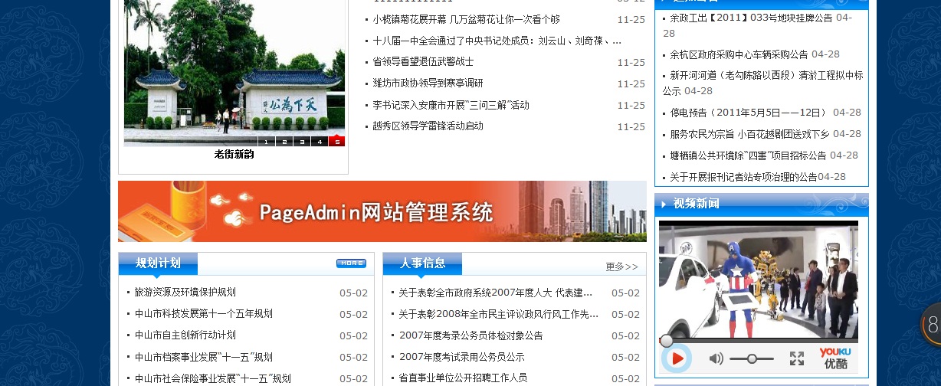941x386 pixels.
Task: Open the 规划计划 tab header
Action: click(158, 263)
